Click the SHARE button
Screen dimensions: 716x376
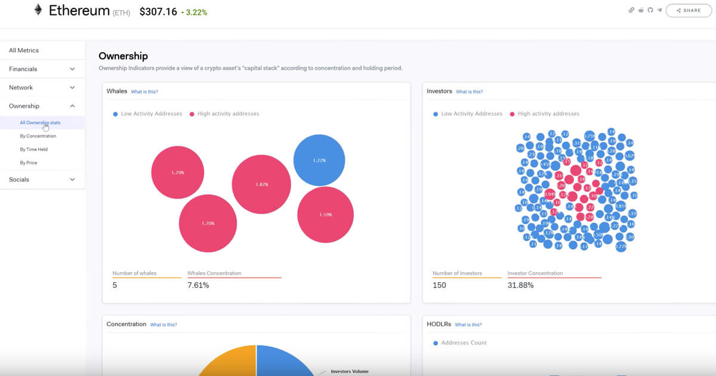point(689,10)
